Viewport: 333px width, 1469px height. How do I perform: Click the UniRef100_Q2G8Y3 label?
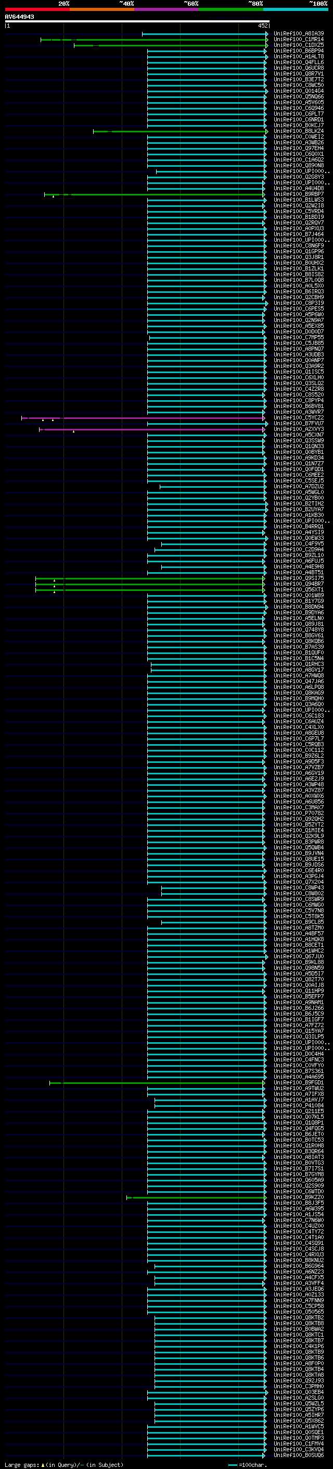(298, 177)
